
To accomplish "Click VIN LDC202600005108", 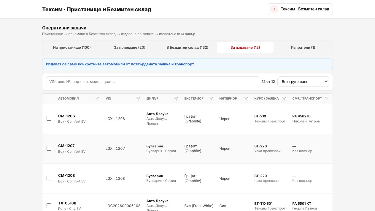I will [123, 206].
